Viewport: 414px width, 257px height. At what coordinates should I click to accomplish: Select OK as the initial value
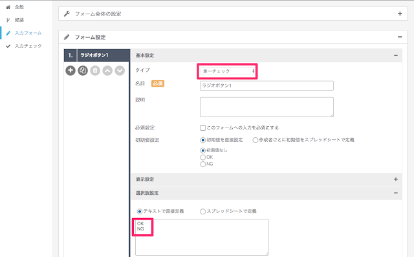pyautogui.click(x=202, y=157)
